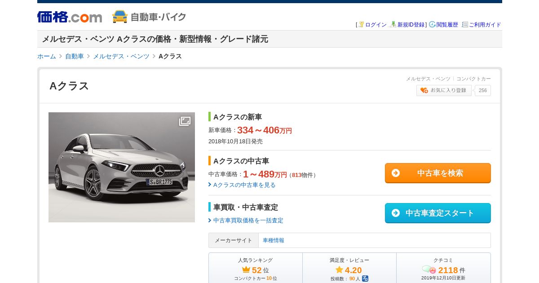Click the 車種情報 maker site link
The height and width of the screenshot is (283, 539).
coord(274,240)
